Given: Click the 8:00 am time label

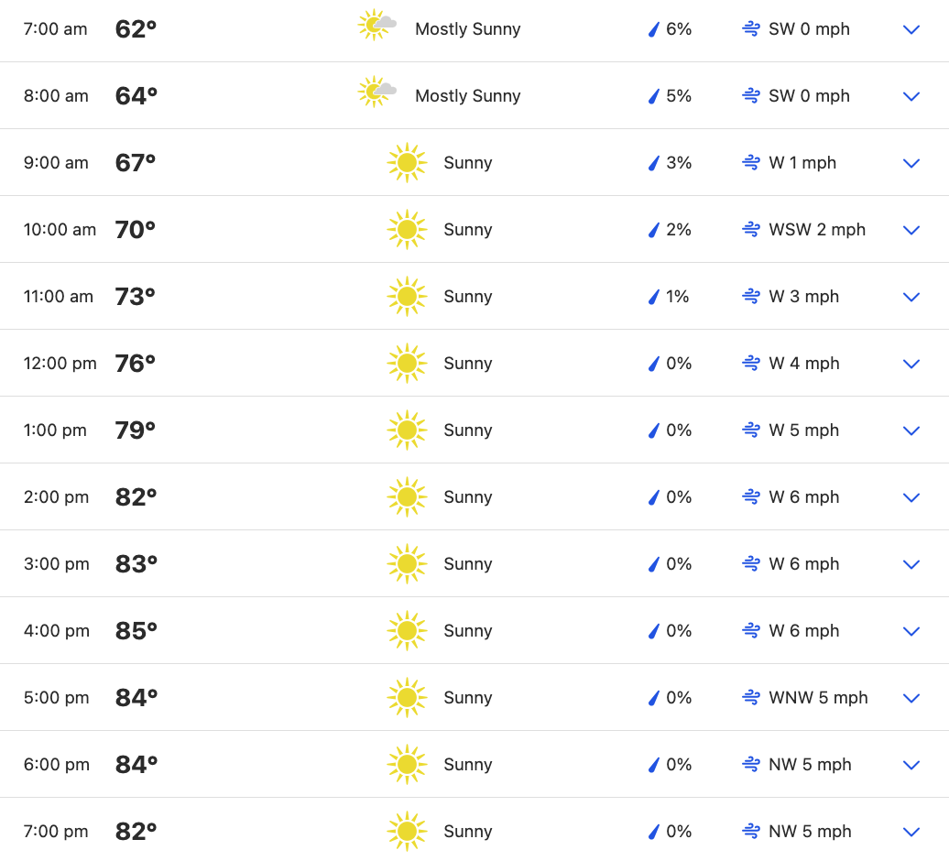Looking at the screenshot, I should (x=56, y=96).
